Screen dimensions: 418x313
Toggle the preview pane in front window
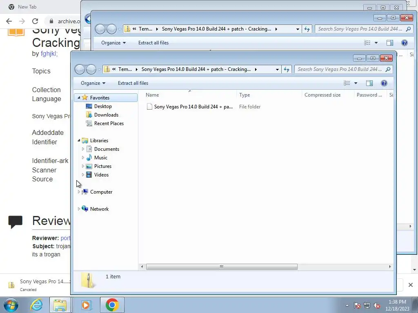click(x=369, y=83)
